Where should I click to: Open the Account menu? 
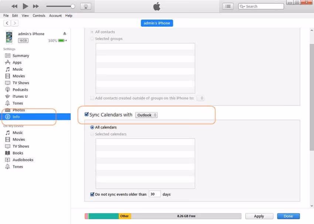55,16
